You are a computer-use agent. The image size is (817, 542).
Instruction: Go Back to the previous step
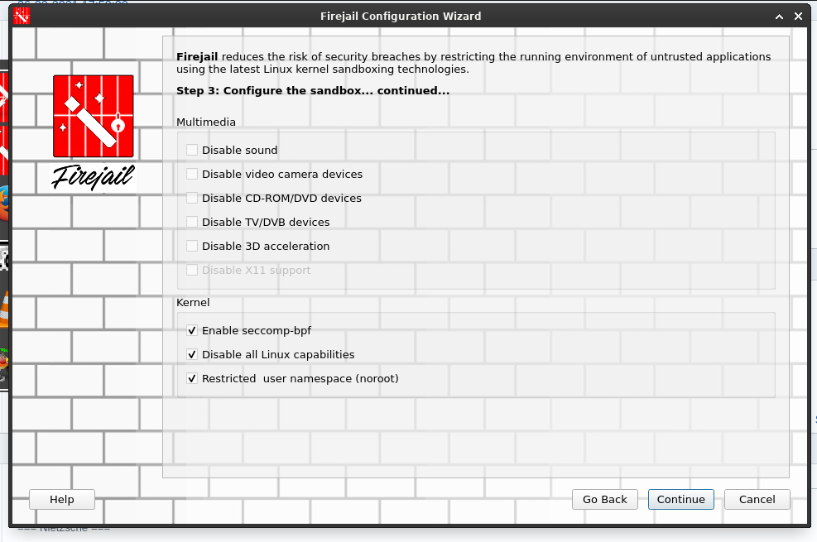click(605, 499)
